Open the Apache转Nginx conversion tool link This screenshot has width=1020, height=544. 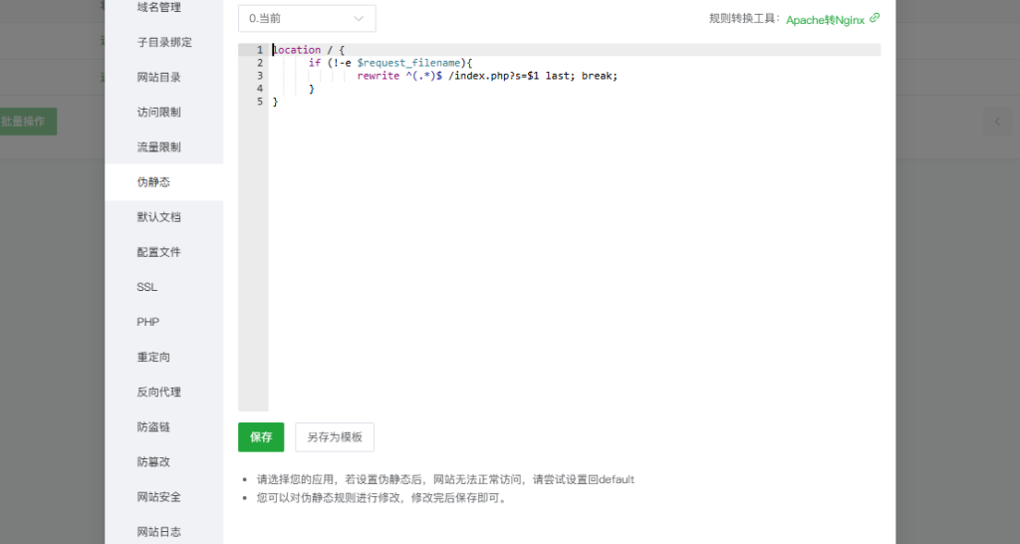pos(825,20)
